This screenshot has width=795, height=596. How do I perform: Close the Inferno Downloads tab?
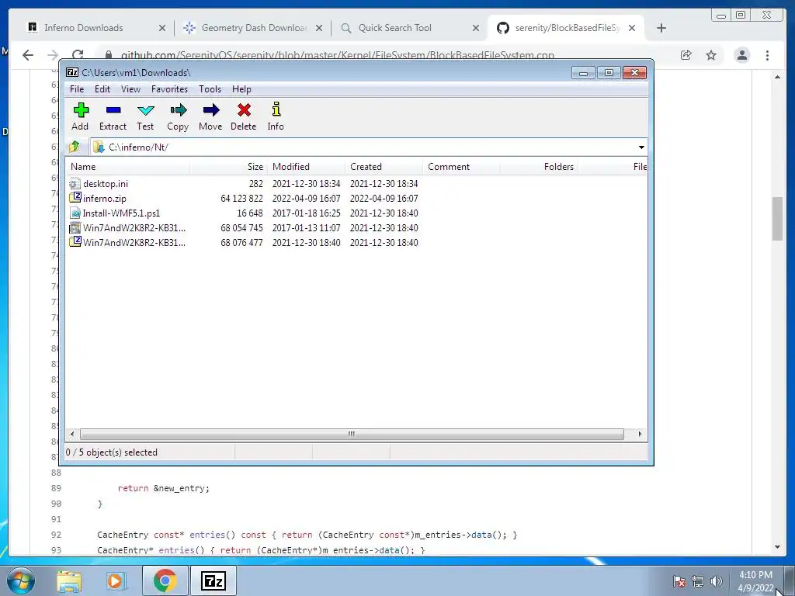(x=162, y=29)
